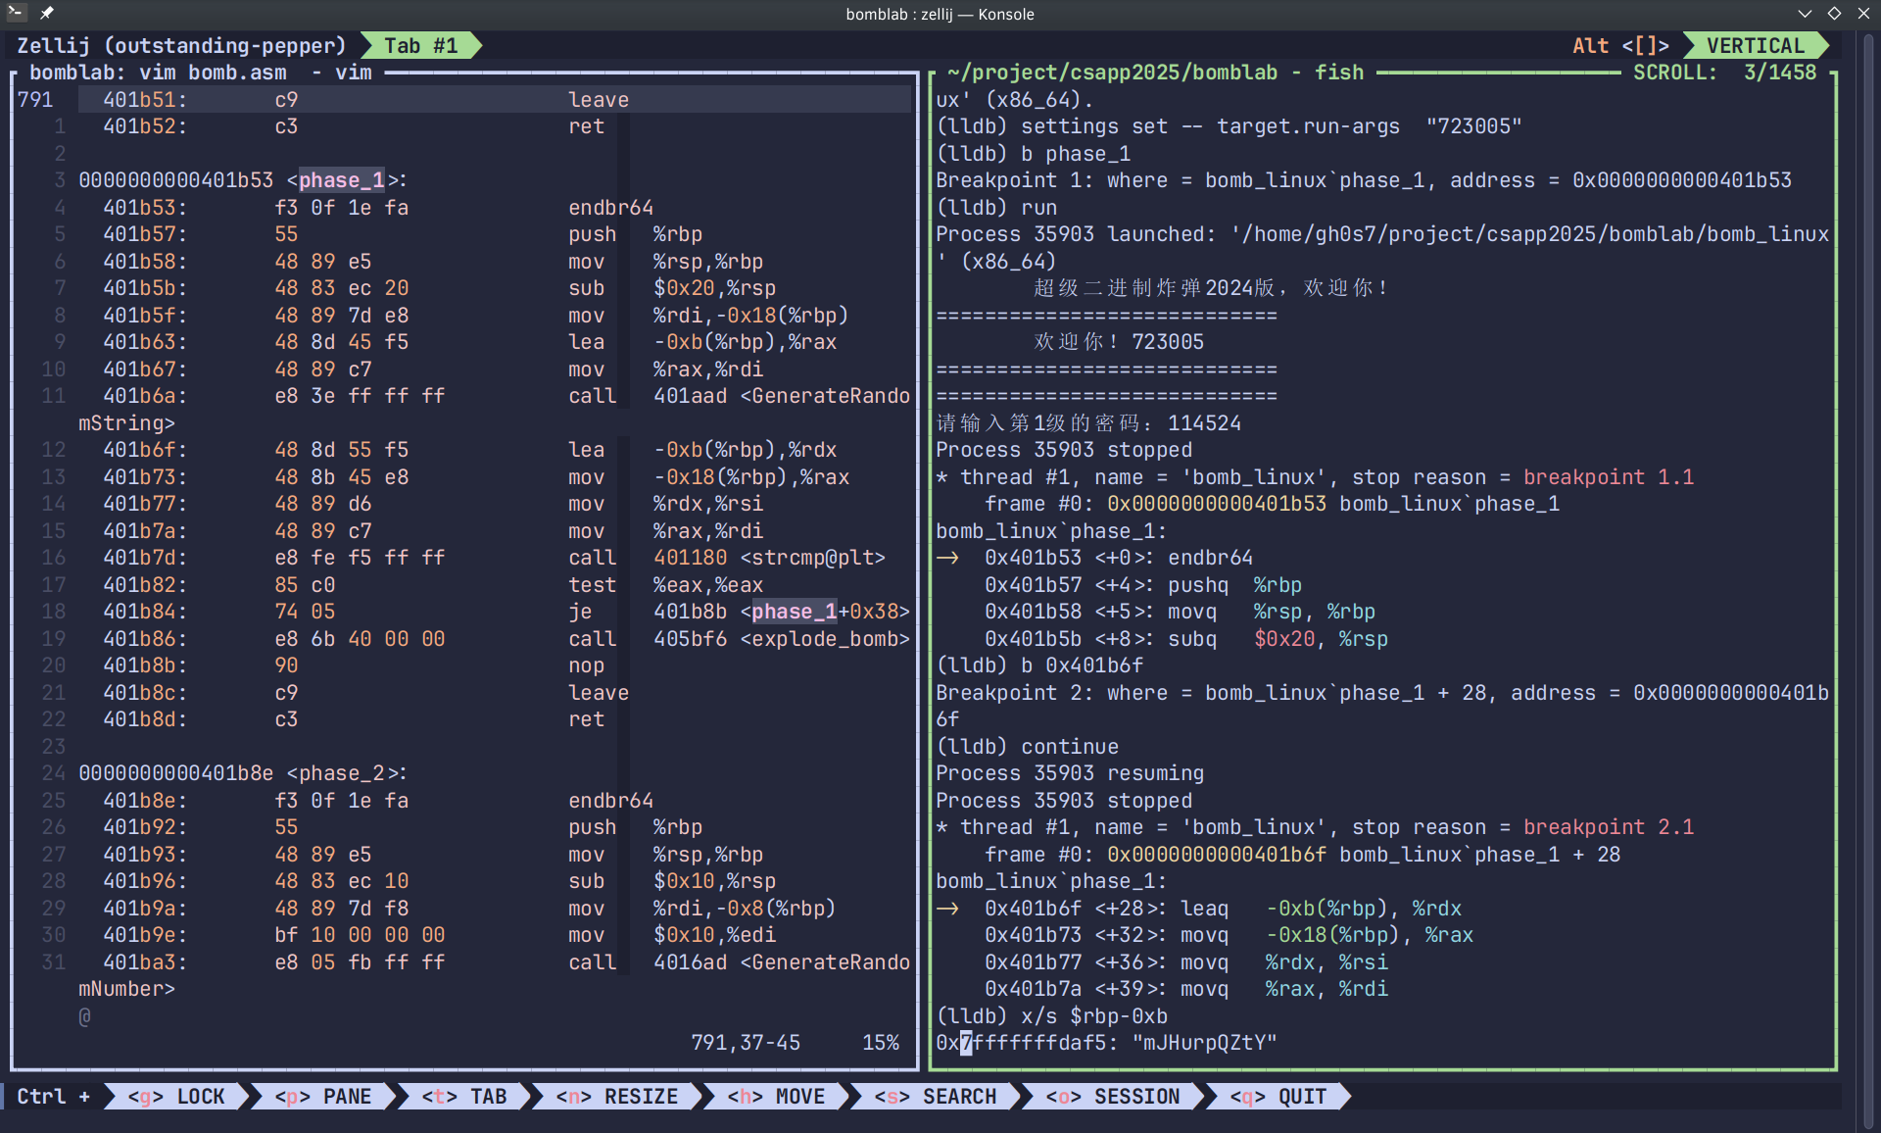Click the VERTICAL layout indicator
The width and height of the screenshot is (1881, 1133).
(x=1755, y=46)
